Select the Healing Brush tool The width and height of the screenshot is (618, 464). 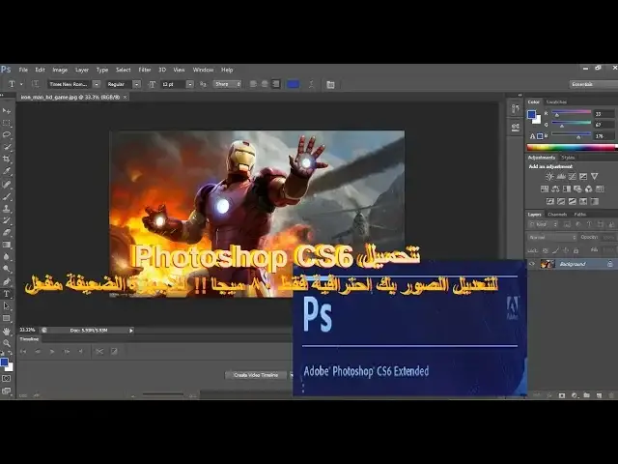coord(7,184)
